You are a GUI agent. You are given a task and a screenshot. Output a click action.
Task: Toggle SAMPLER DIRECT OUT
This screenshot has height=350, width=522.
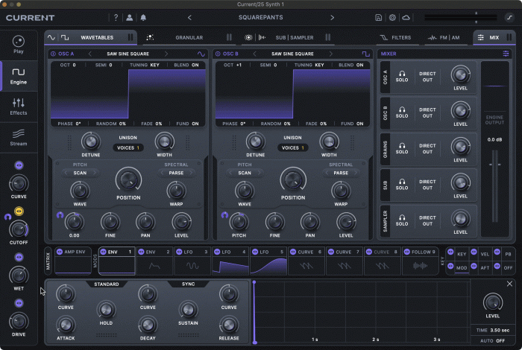[x=427, y=220]
